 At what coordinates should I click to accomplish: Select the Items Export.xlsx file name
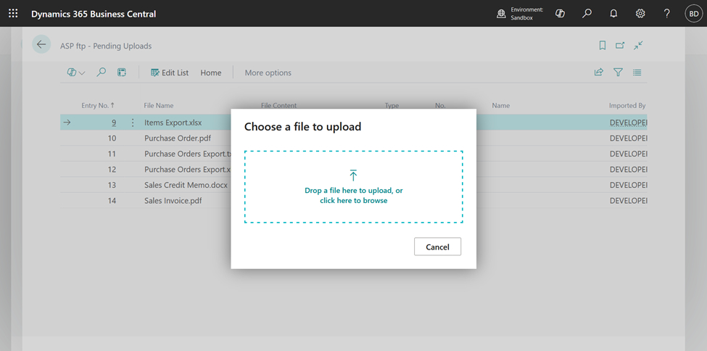click(x=173, y=123)
